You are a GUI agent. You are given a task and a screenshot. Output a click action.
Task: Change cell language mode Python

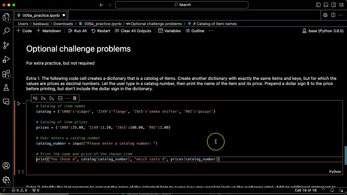(335, 172)
